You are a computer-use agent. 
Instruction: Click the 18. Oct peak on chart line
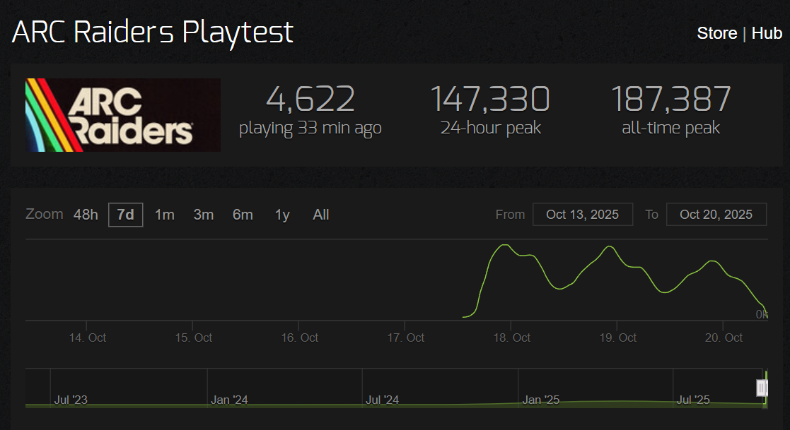[504, 245]
